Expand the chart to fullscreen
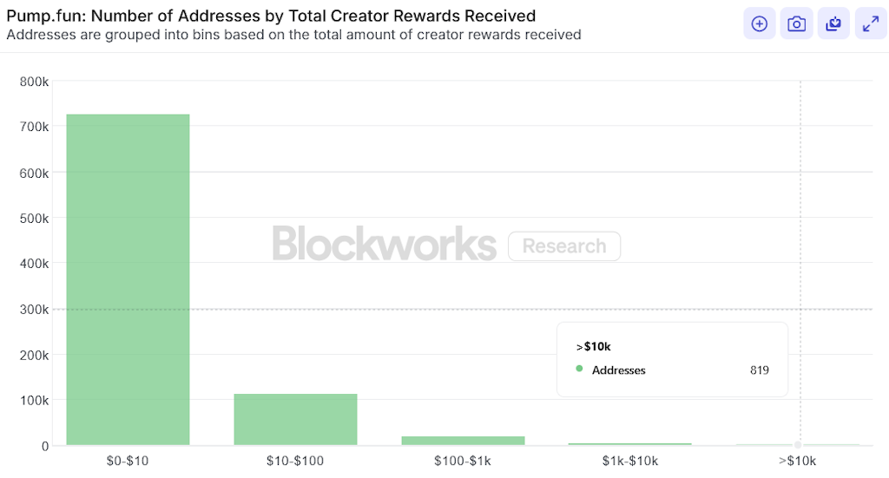 pyautogui.click(x=871, y=24)
